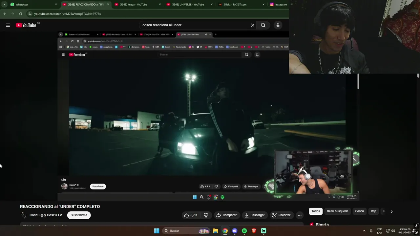
Task: Open the Windows Start menu
Action: point(157,231)
